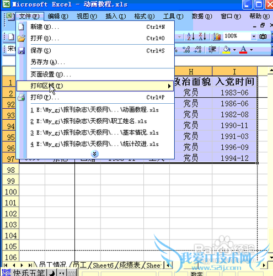The image size is (273, 276).
Task: Choose 打印(P)... from File menu
Action: 95,97
